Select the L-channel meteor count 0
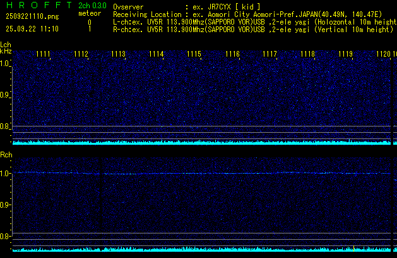Viewport: 397px width, 258px height. click(x=90, y=22)
